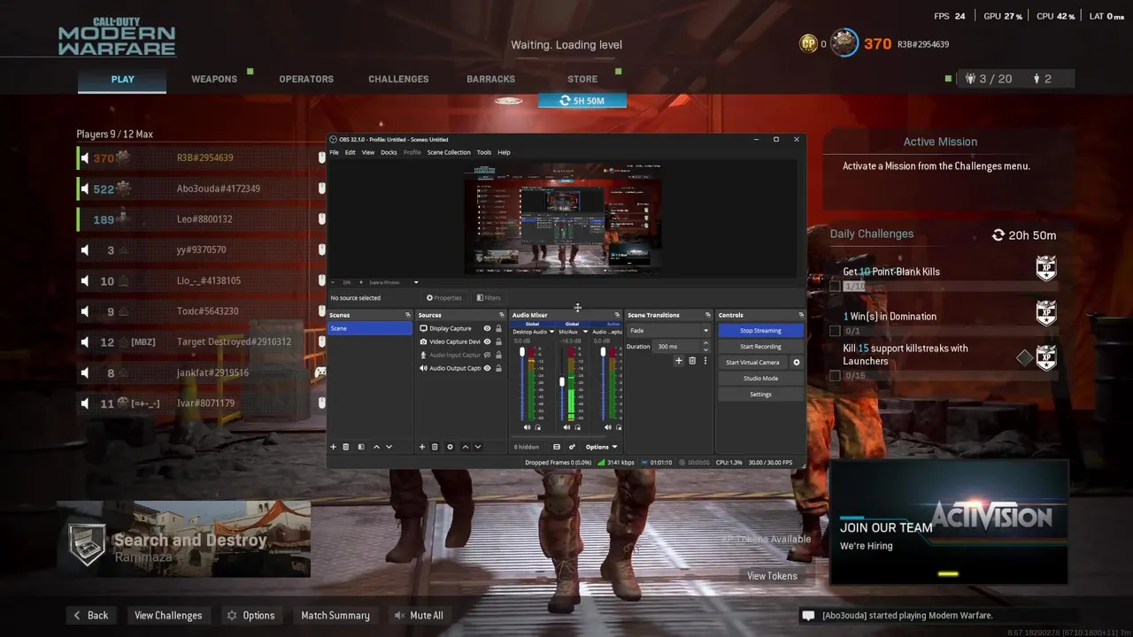Add a new scene with plus icon
Viewport: 1133px width, 637px height.
coord(334,447)
